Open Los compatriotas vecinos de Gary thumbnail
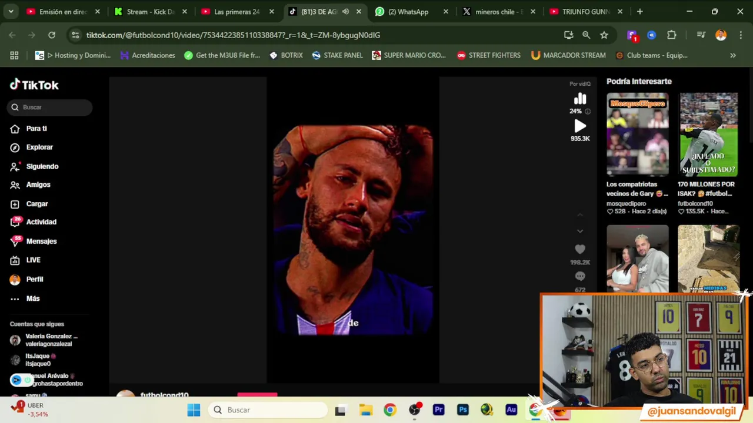 coord(638,135)
